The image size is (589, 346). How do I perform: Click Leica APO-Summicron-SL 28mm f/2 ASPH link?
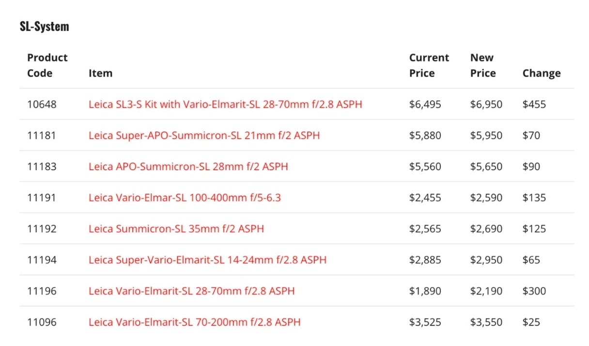188,166
